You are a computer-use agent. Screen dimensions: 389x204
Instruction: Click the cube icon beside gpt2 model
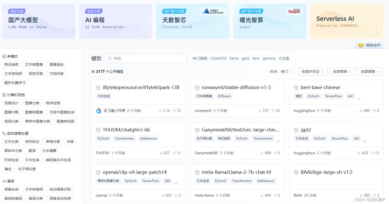pyautogui.click(x=296, y=130)
